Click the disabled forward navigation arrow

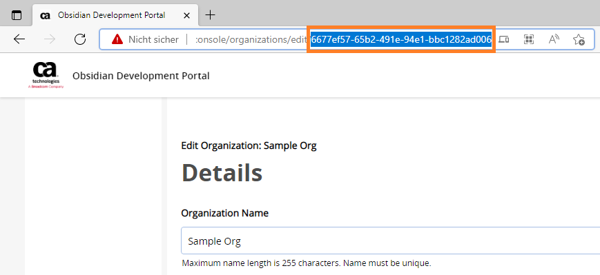point(50,39)
